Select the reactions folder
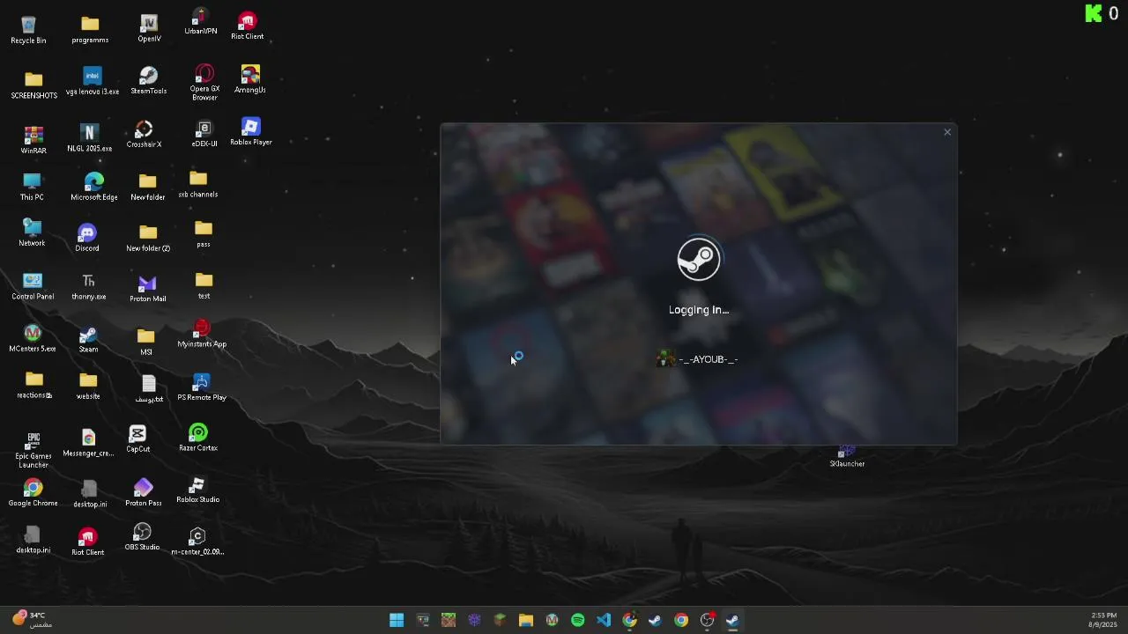This screenshot has height=634, width=1128. point(34,386)
